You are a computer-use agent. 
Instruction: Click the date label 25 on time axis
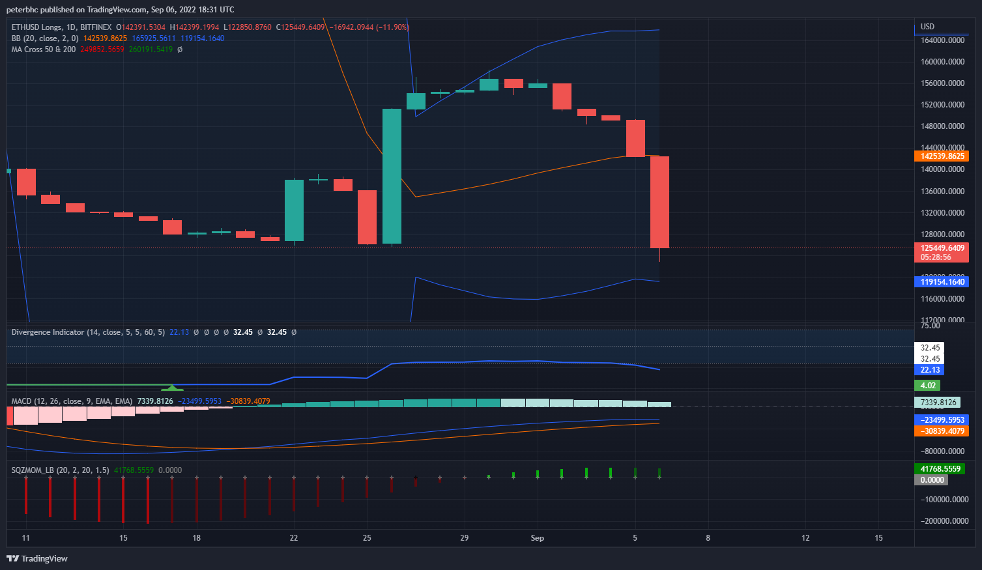[x=367, y=538]
